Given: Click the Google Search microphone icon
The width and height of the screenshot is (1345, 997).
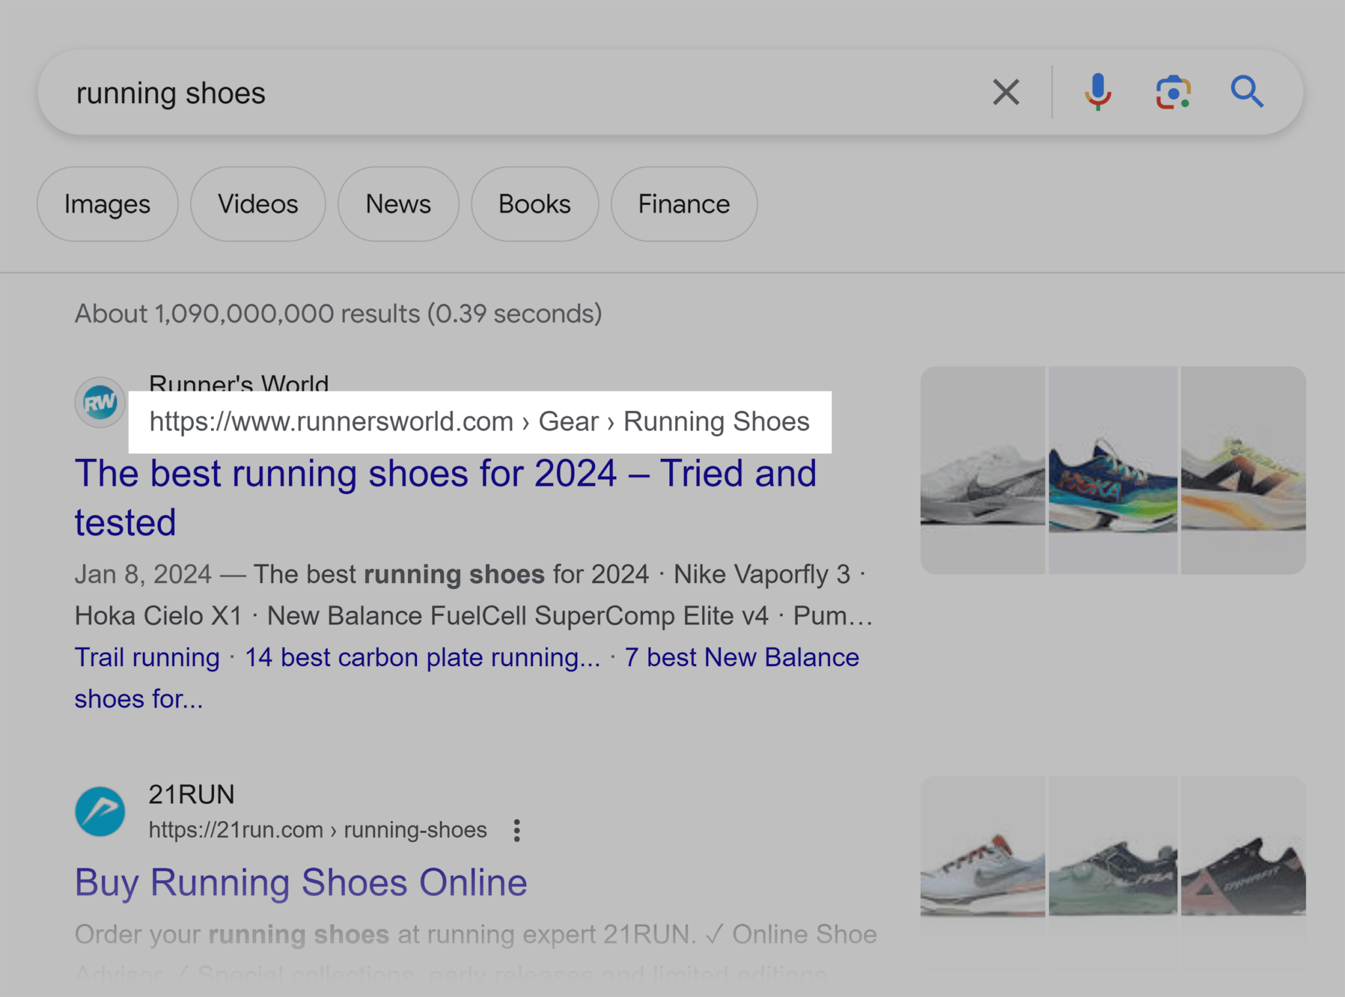Looking at the screenshot, I should [x=1097, y=93].
